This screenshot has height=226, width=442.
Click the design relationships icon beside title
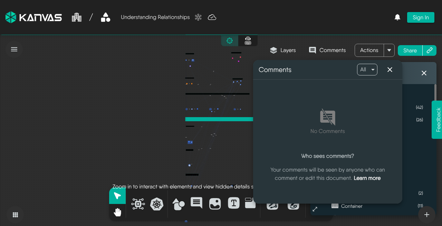198,17
